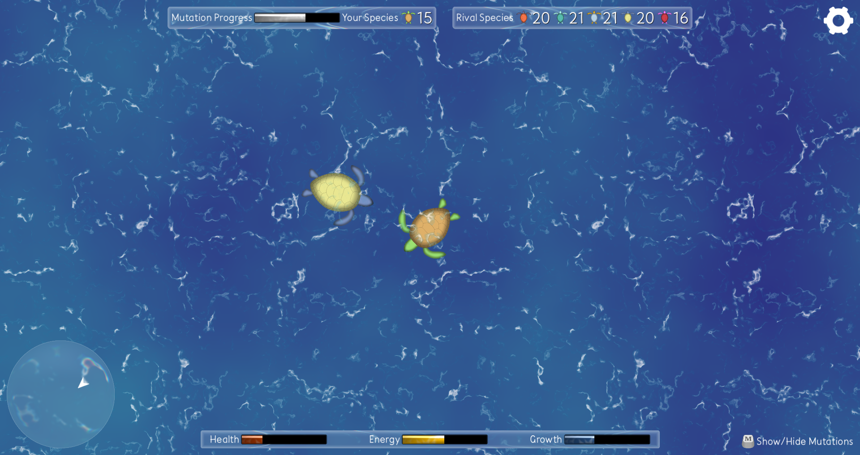Image resolution: width=860 pixels, height=455 pixels.
Task: Select the yellow rival species icon
Action: 628,18
